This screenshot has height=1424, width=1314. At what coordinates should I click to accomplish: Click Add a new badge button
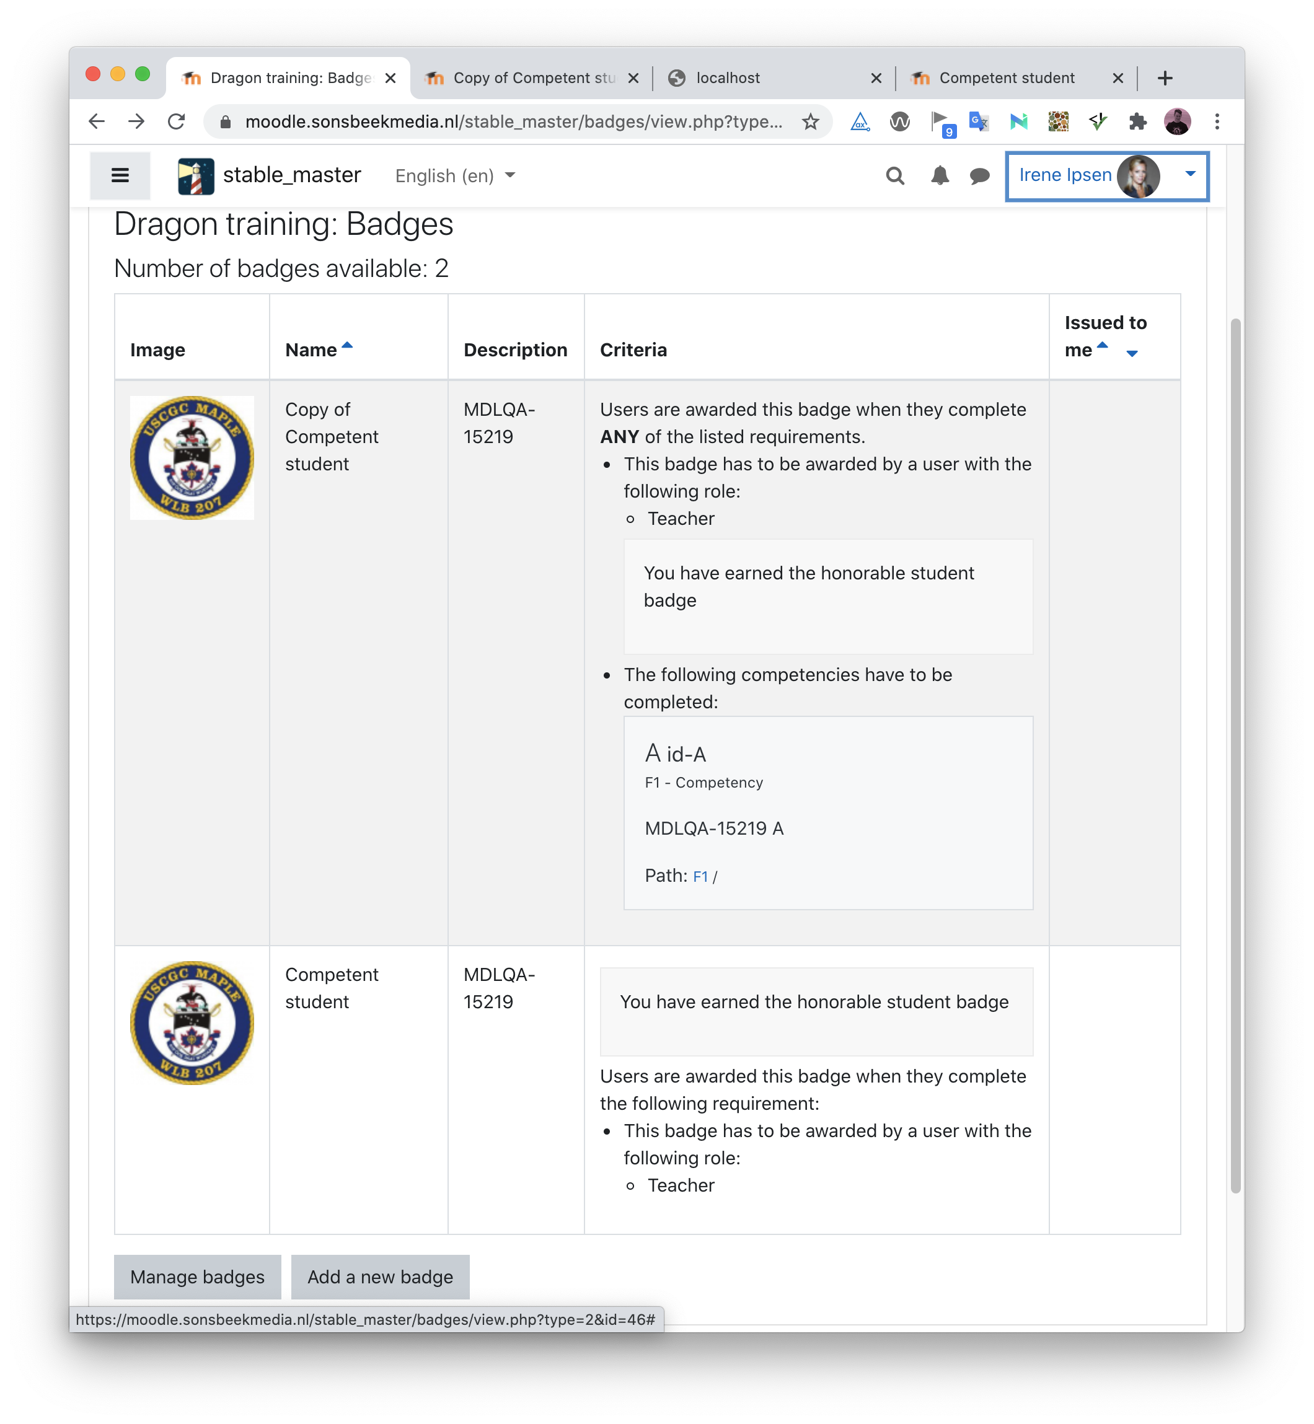(x=380, y=1277)
